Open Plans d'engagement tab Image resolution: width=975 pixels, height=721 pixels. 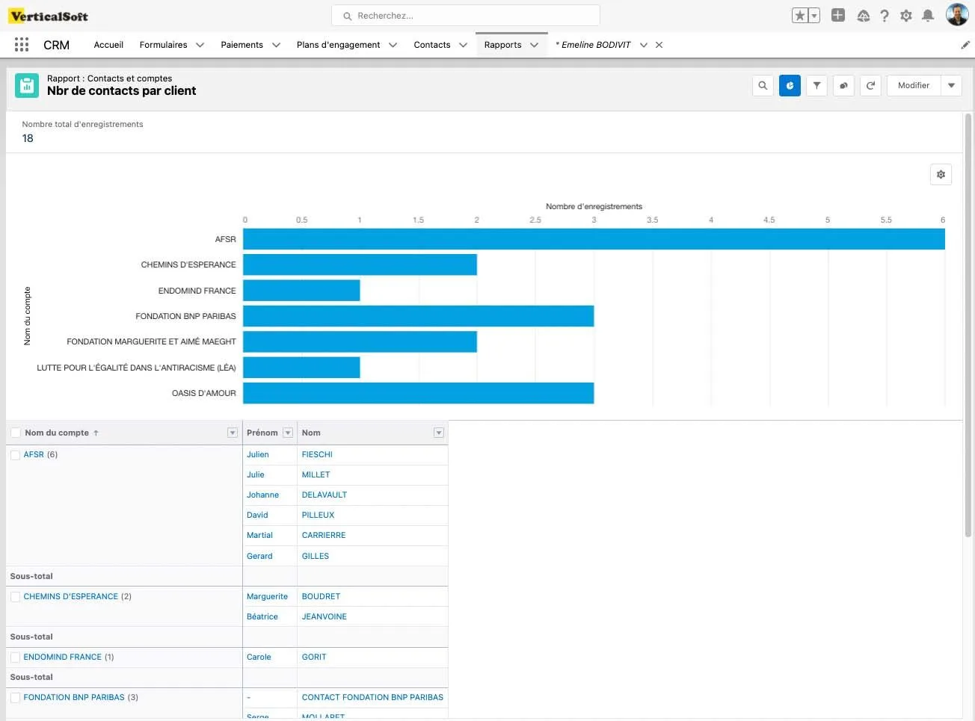pos(338,45)
